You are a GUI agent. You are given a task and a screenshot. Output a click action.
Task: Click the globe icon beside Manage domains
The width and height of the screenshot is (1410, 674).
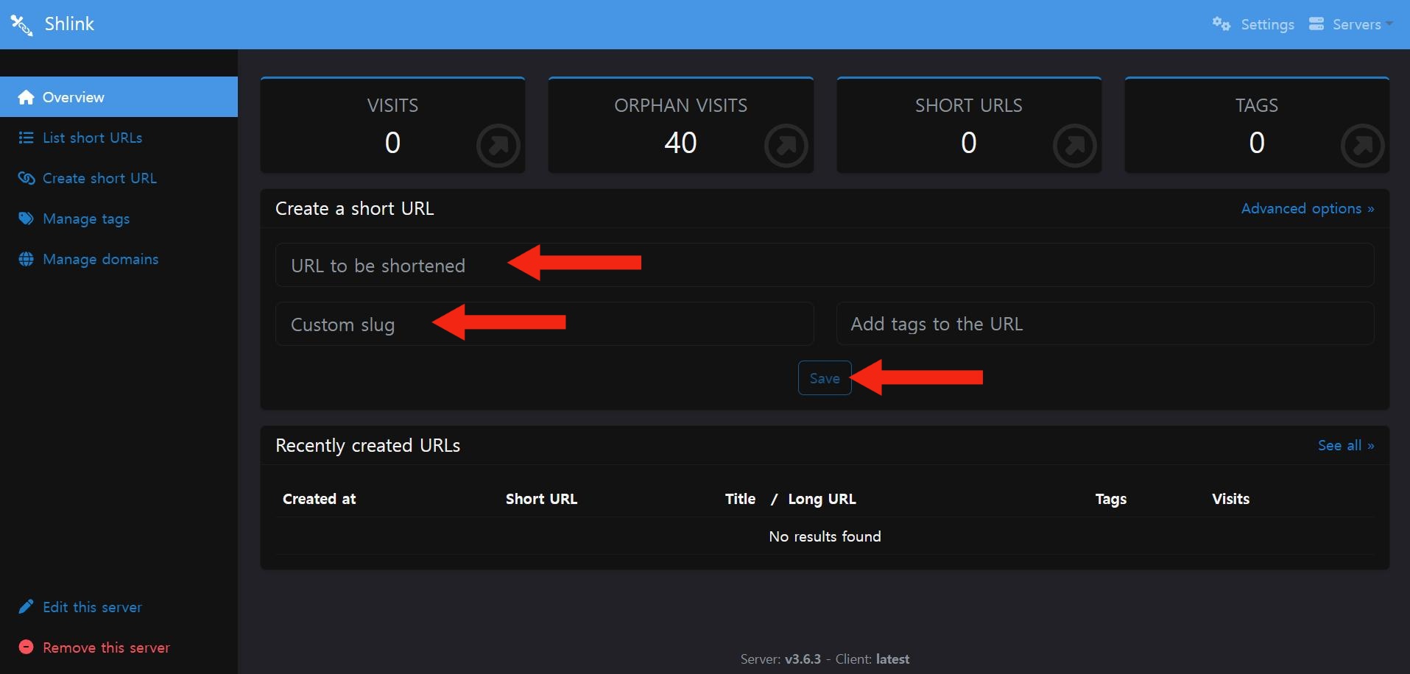(x=26, y=259)
